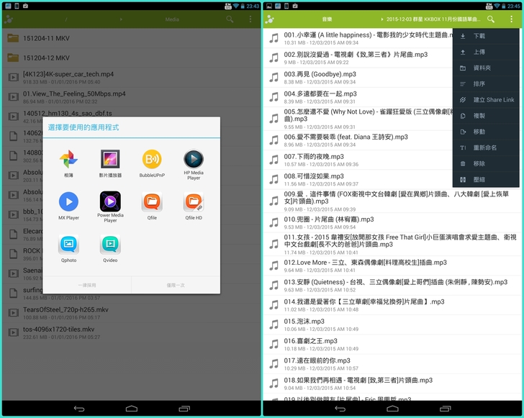Click search icon in right music screen
The image size is (524, 418).
491,19
